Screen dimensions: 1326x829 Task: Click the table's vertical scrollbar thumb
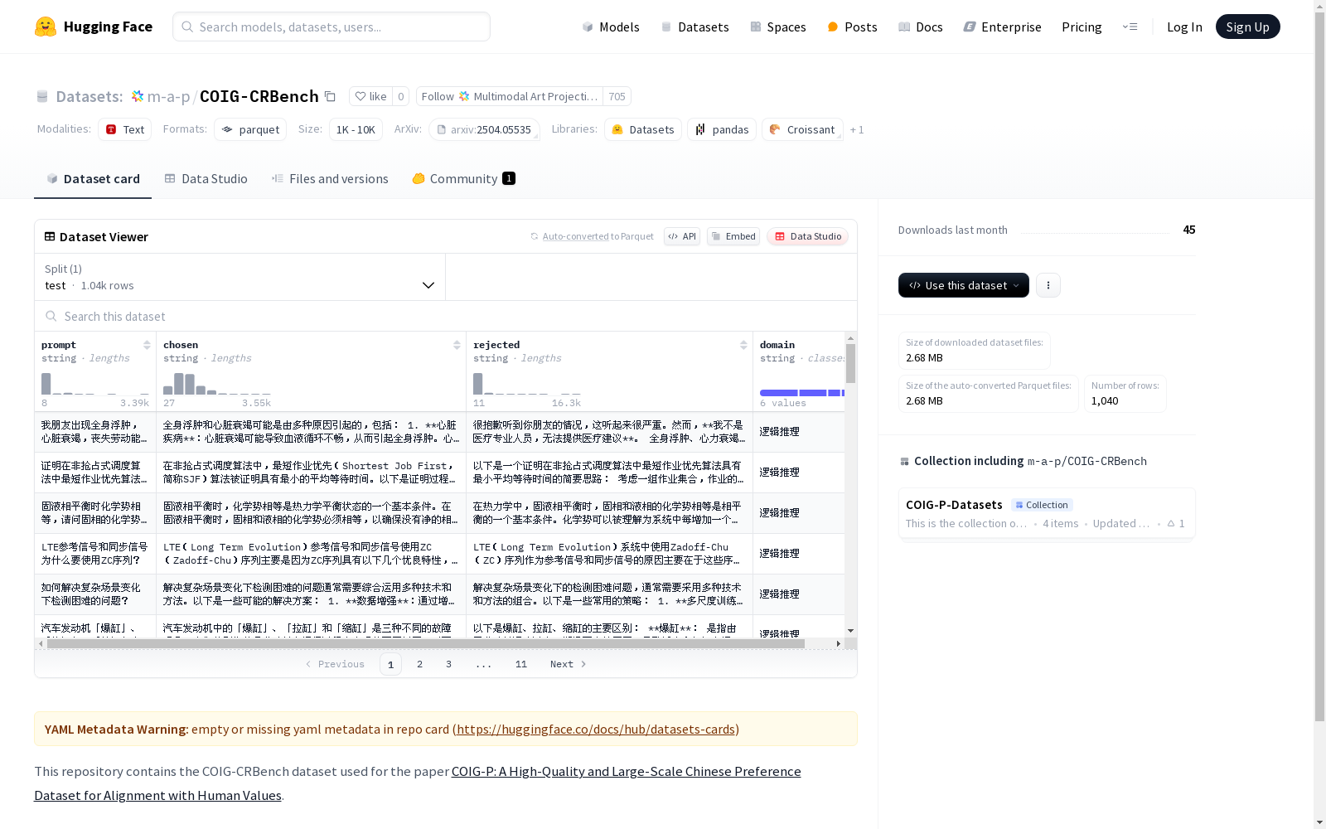pos(850,363)
